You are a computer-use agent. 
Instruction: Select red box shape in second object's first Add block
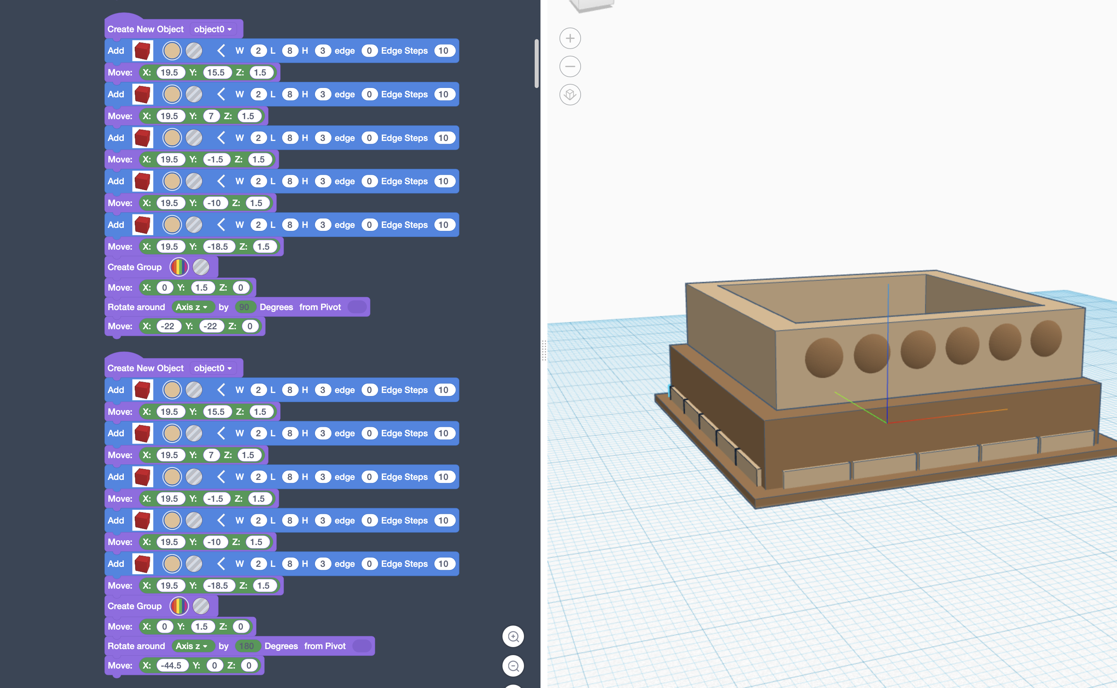[x=142, y=390]
